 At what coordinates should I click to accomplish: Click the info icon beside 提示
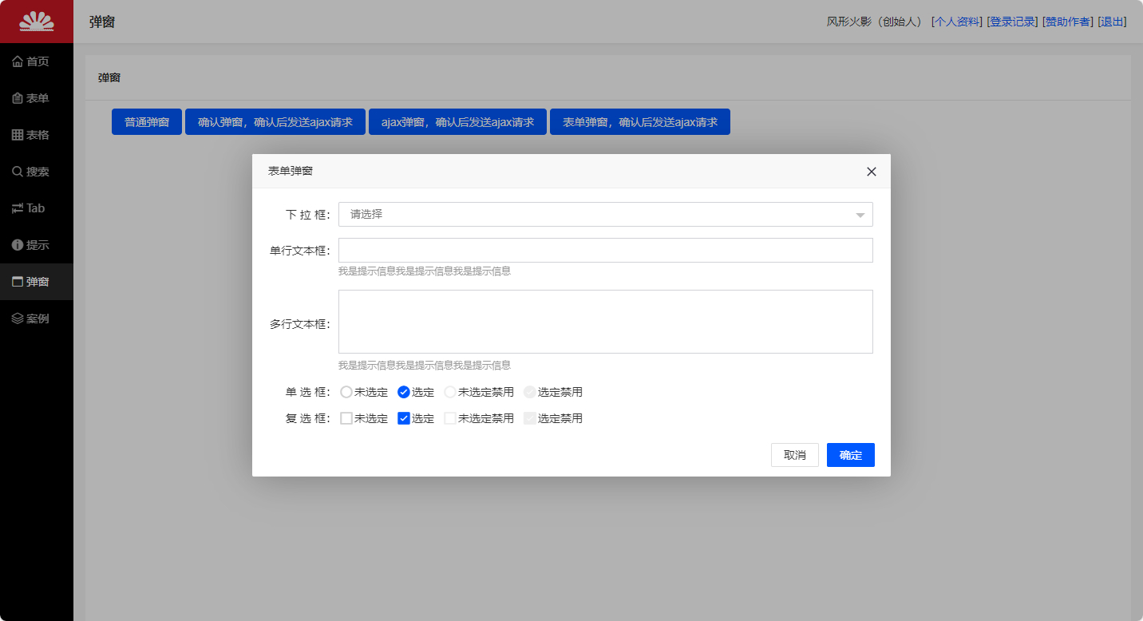point(18,245)
